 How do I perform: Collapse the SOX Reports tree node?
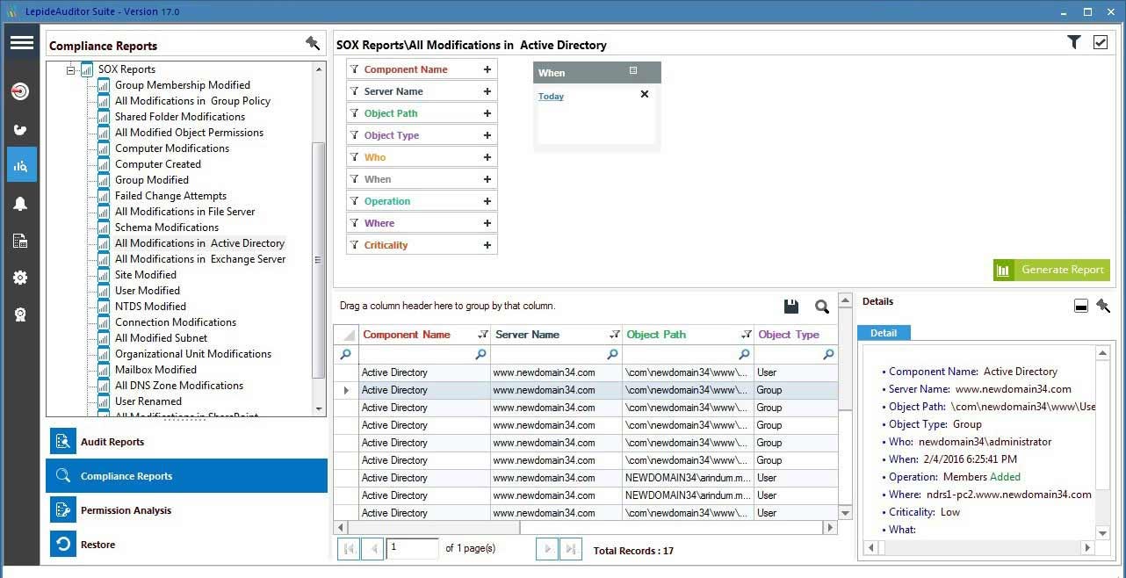pos(71,69)
